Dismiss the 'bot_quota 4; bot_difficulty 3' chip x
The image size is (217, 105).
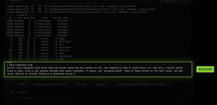tap(71, 84)
